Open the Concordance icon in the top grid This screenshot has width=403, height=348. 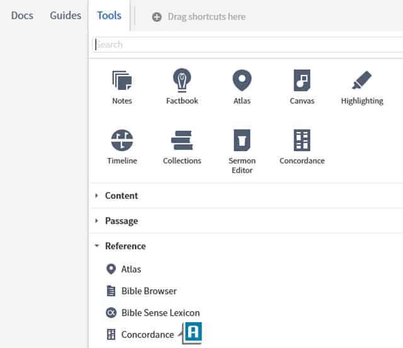302,140
